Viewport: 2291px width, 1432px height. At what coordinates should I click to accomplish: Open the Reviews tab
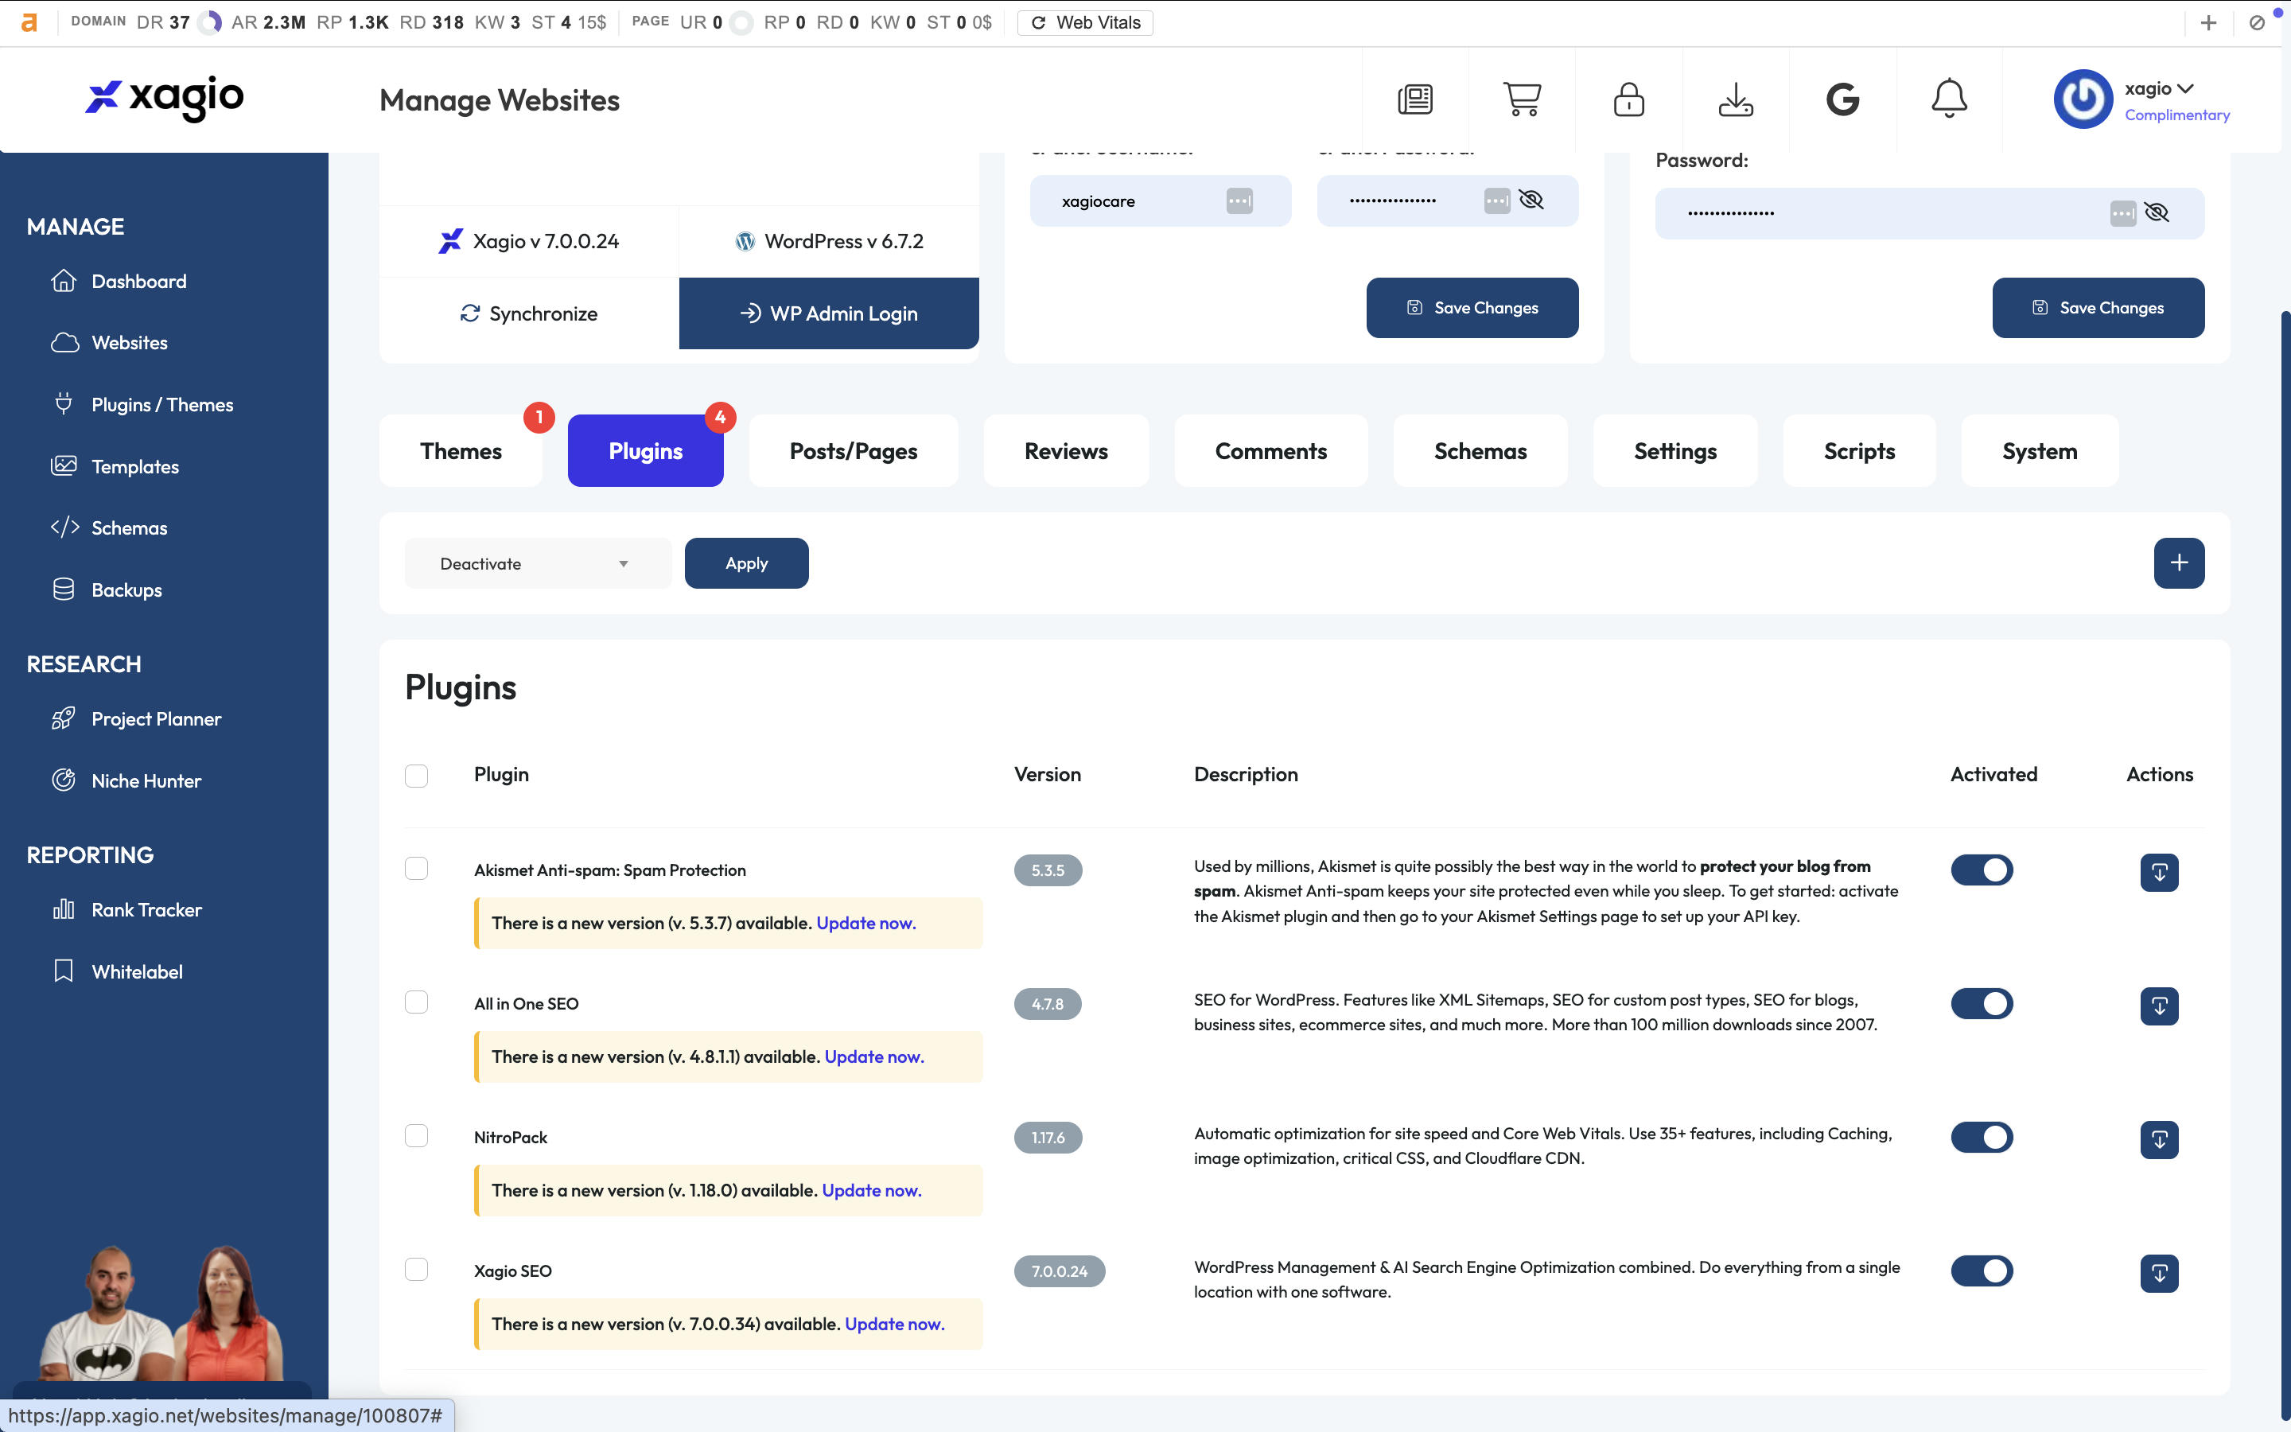point(1066,451)
